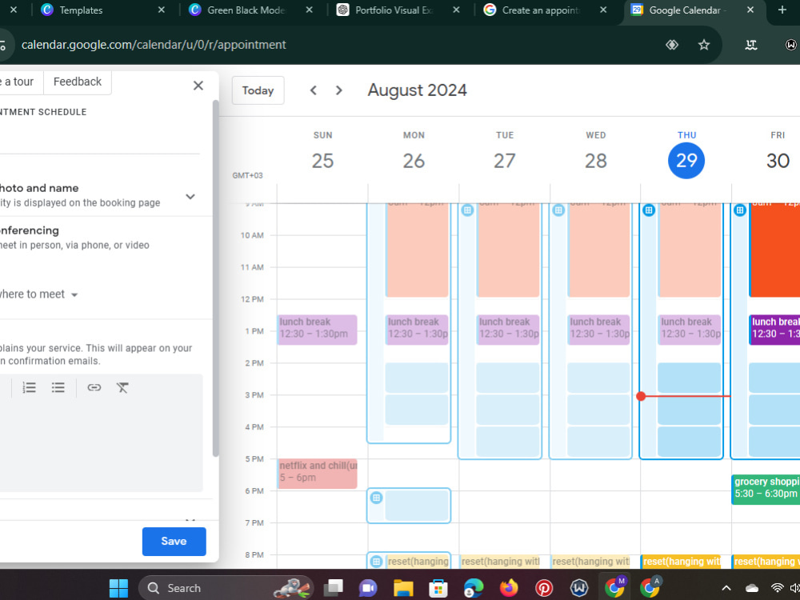The width and height of the screenshot is (800, 600).
Task: Click the appointment grid icon on Wednesday 28
Action: tap(558, 210)
